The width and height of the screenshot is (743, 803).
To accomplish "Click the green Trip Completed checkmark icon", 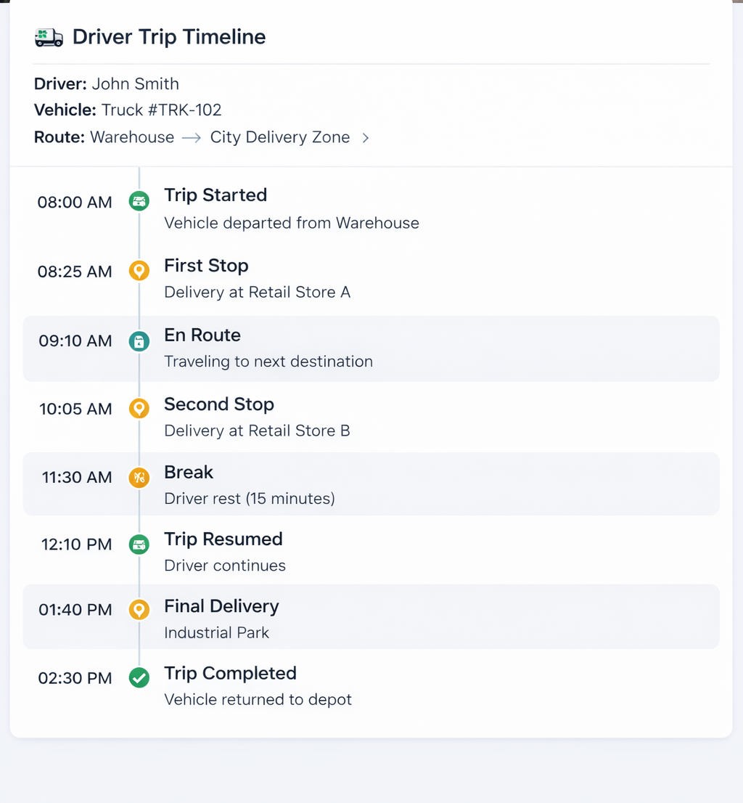I will 139,677.
